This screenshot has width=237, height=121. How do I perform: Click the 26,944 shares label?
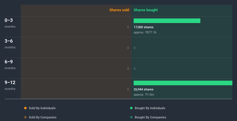[x=143, y=90]
